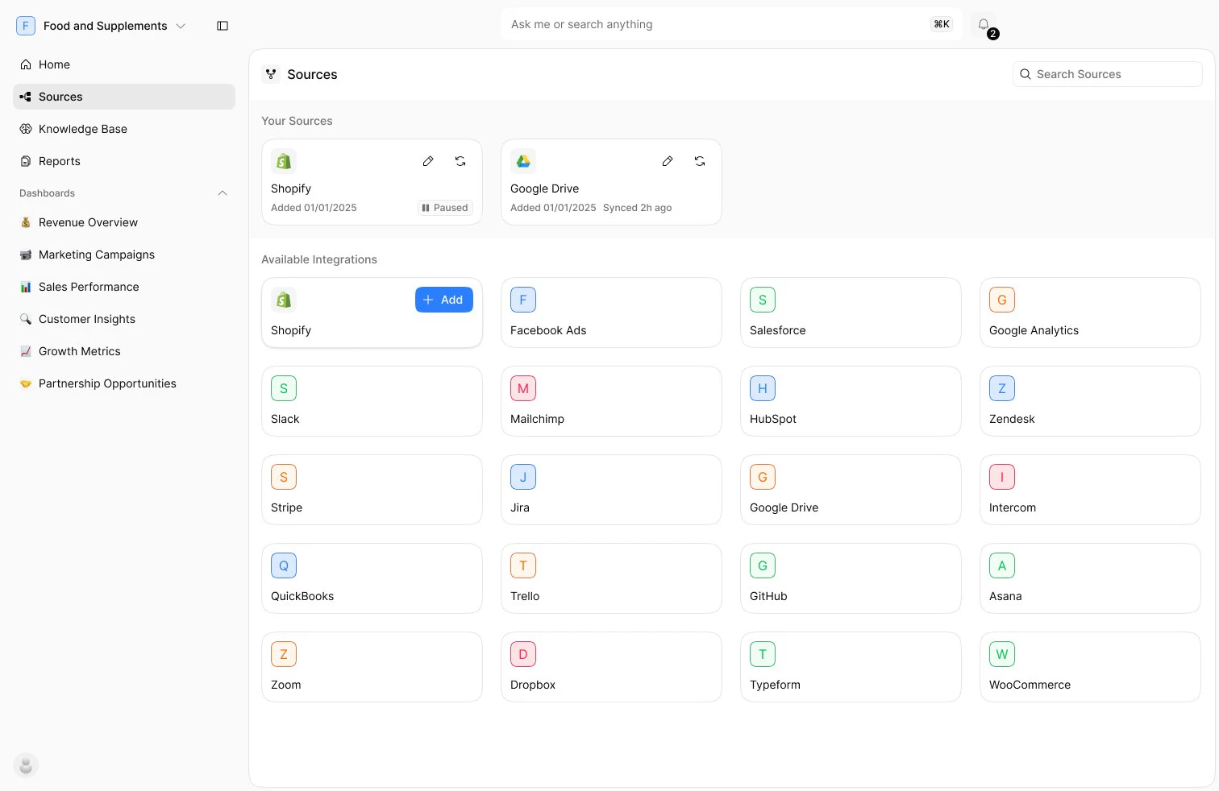
Task: Go to Home in the sidebar
Action: 124,64
